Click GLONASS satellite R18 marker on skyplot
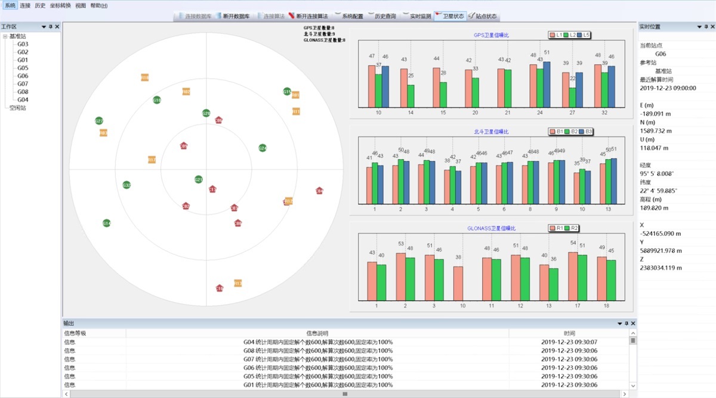The width and height of the screenshot is (716, 398). (145, 77)
